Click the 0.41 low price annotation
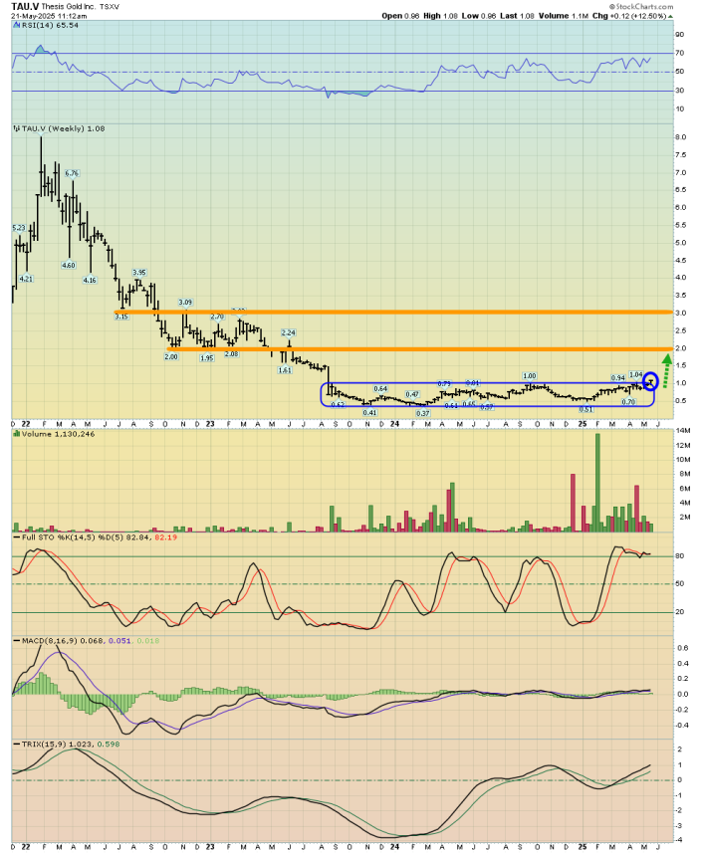This screenshot has height=853, width=702. pyautogui.click(x=370, y=413)
